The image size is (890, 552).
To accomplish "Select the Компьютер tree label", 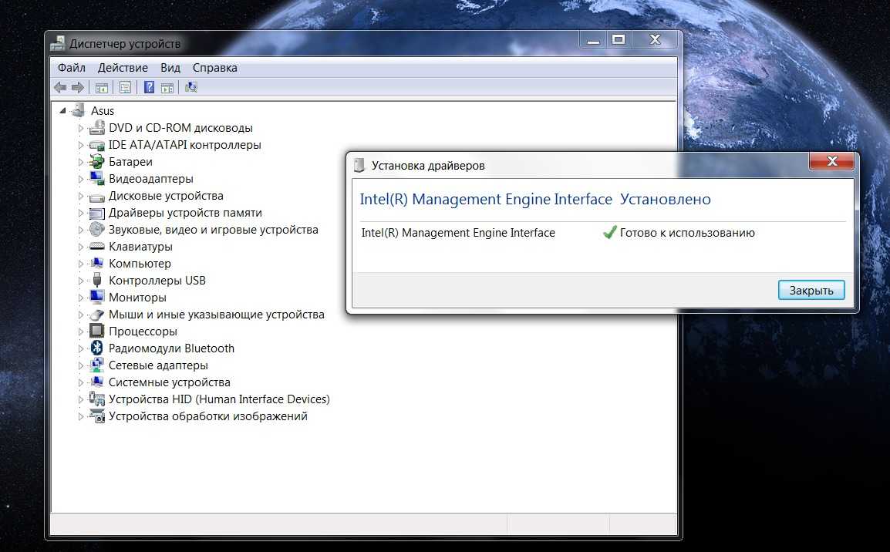I will [140, 263].
